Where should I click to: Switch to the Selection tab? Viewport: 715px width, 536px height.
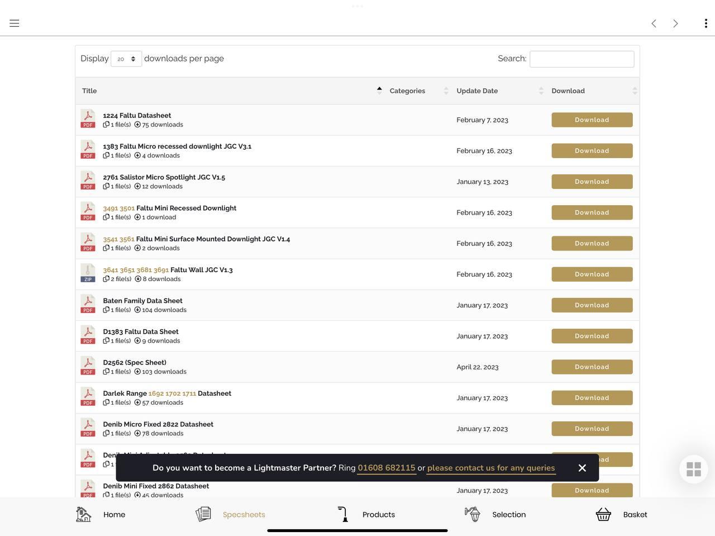point(495,514)
